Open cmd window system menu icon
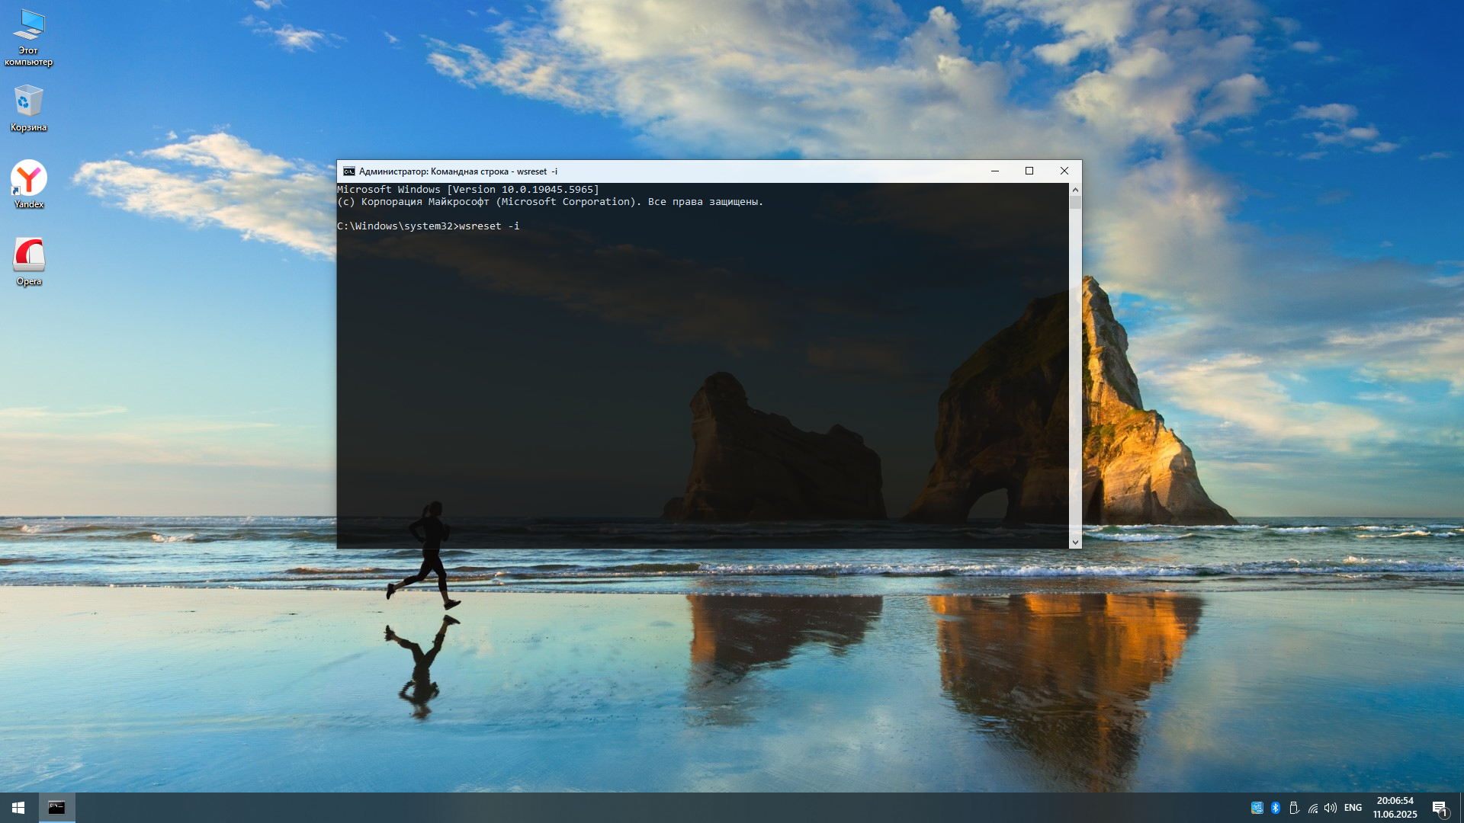The width and height of the screenshot is (1464, 823). click(348, 171)
